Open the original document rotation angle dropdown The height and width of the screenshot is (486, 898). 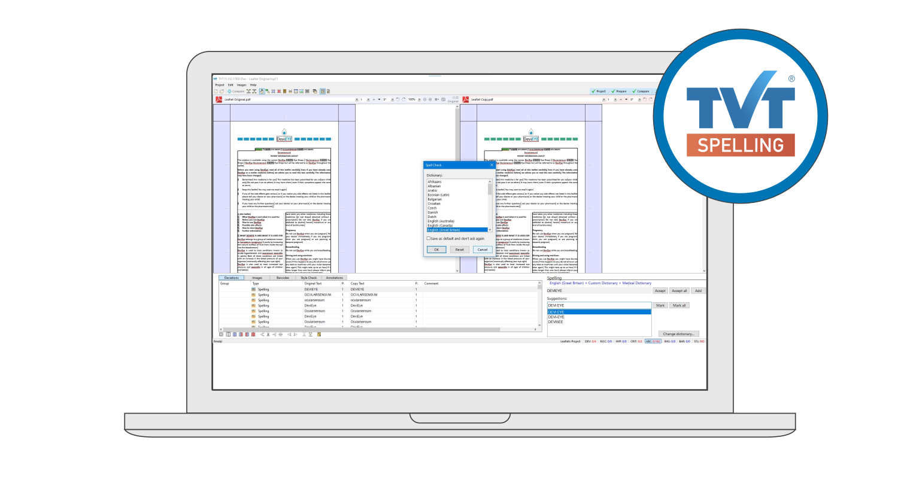[x=392, y=99]
